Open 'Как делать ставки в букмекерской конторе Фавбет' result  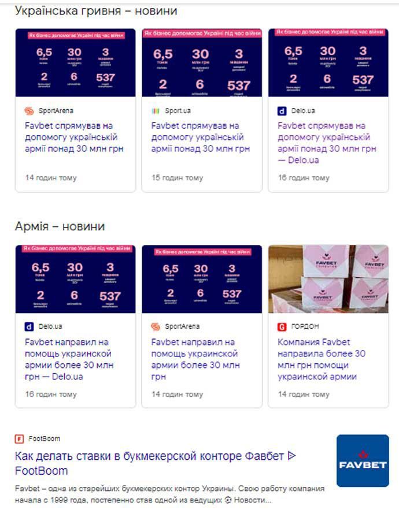pos(156,463)
